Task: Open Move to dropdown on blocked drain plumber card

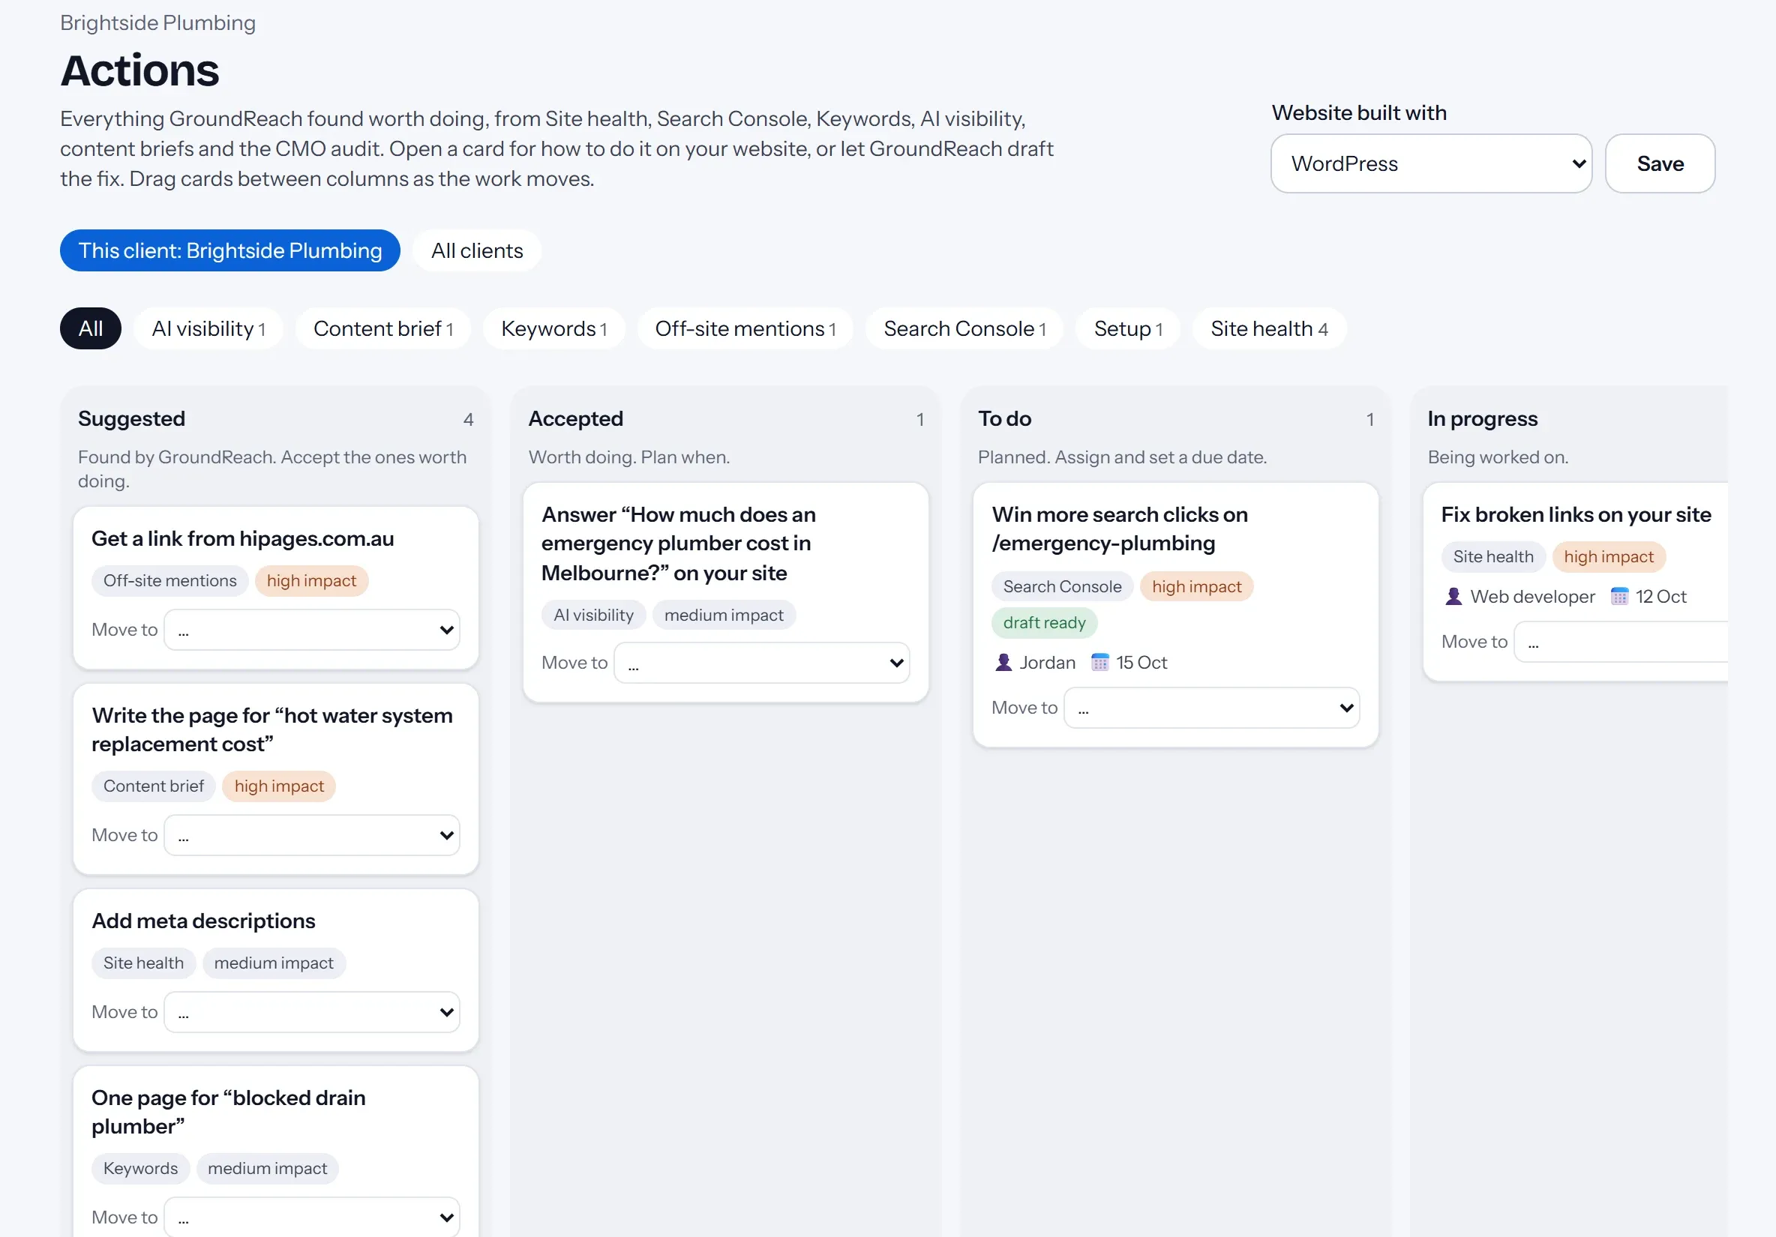Action: point(313,1217)
